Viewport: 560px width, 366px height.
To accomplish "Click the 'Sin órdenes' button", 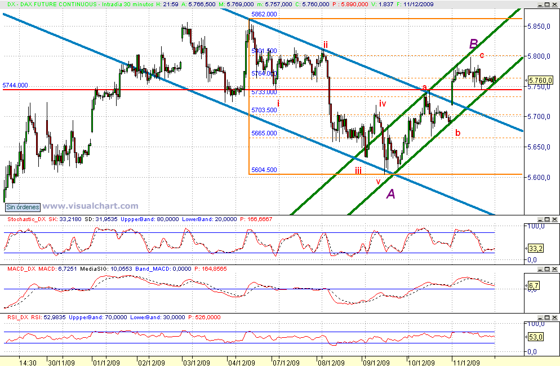I will coord(23,207).
